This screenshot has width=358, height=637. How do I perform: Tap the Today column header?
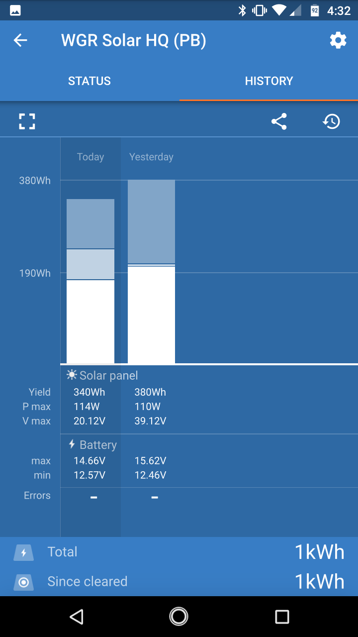90,157
